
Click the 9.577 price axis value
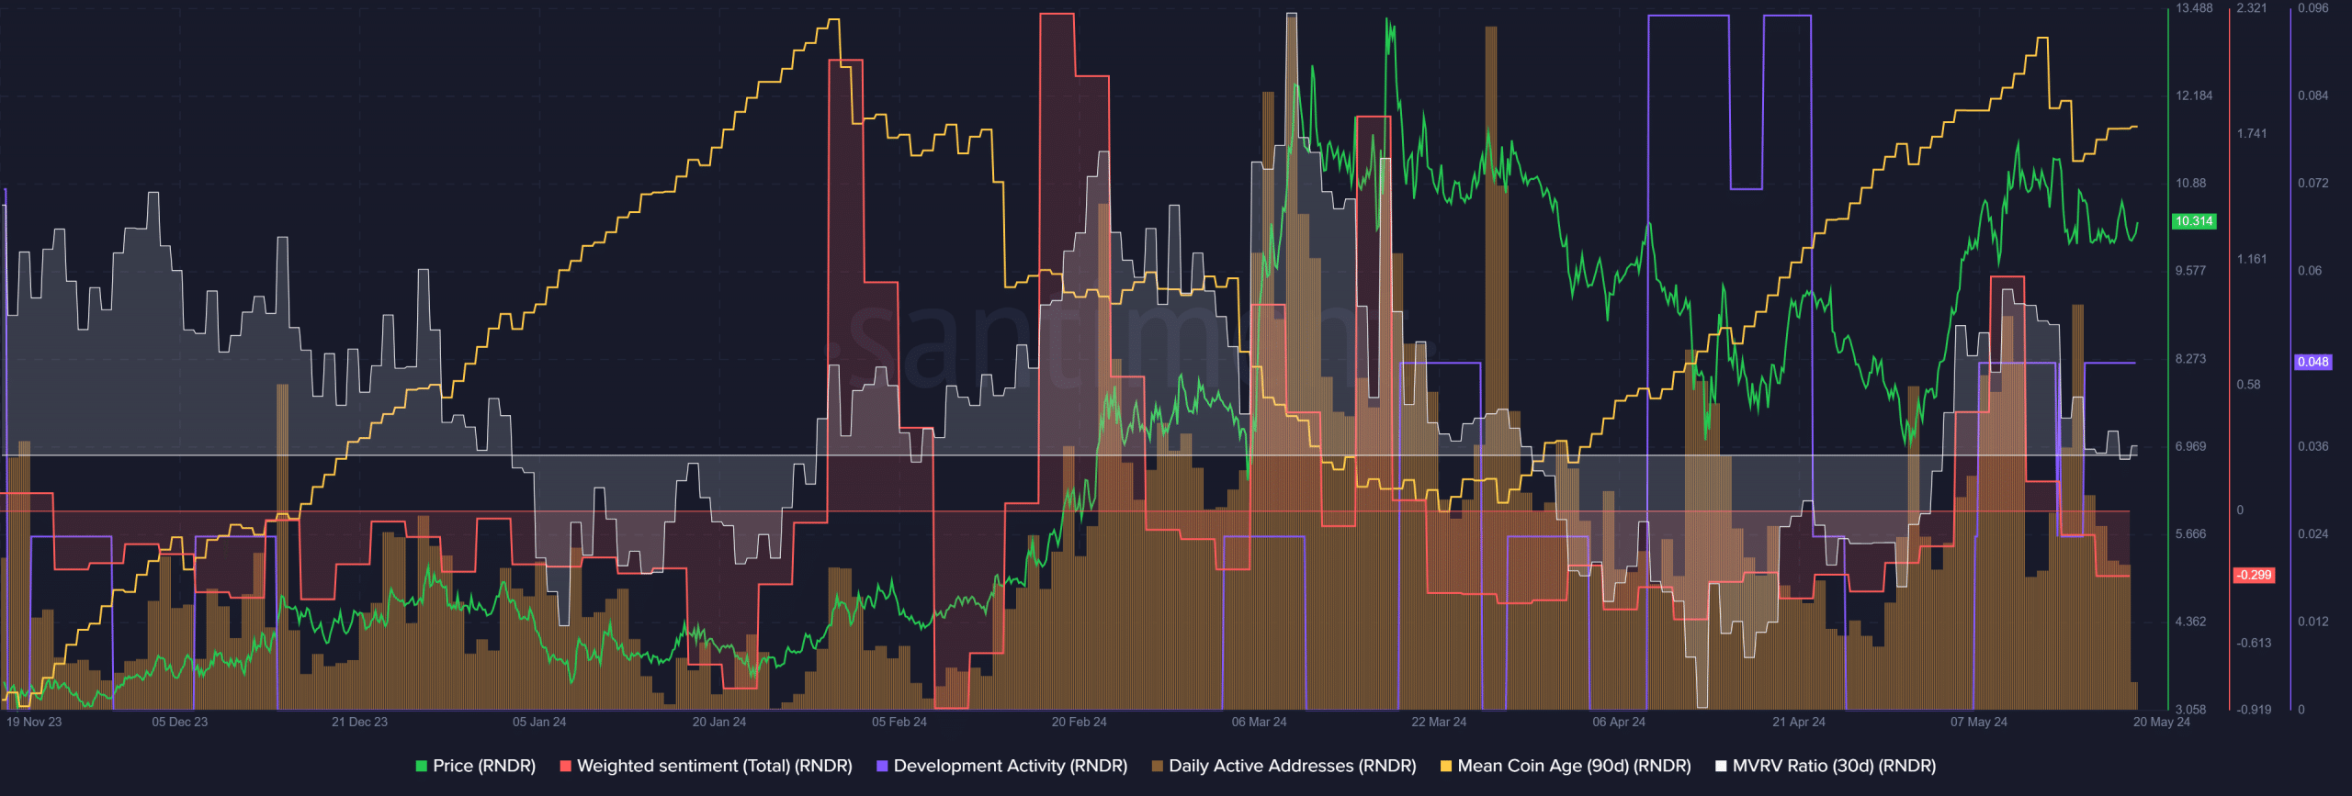[2191, 271]
